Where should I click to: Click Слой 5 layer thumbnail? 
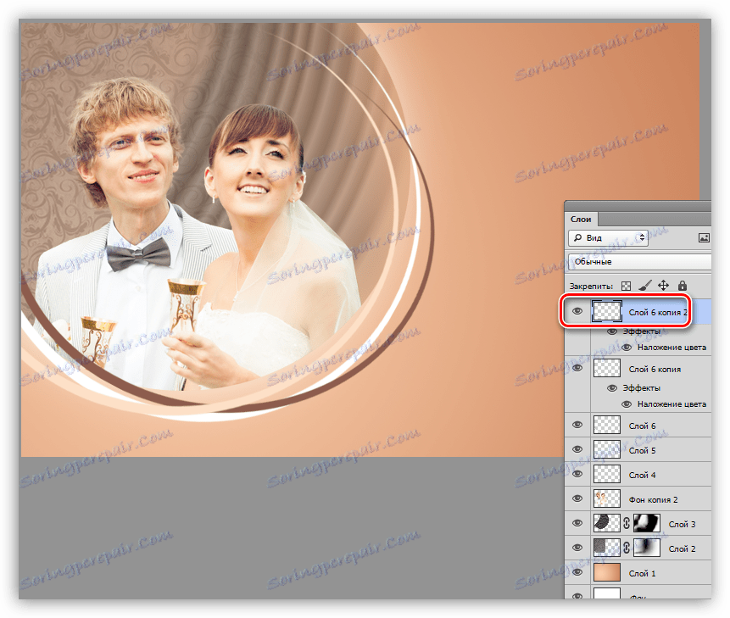[607, 449]
